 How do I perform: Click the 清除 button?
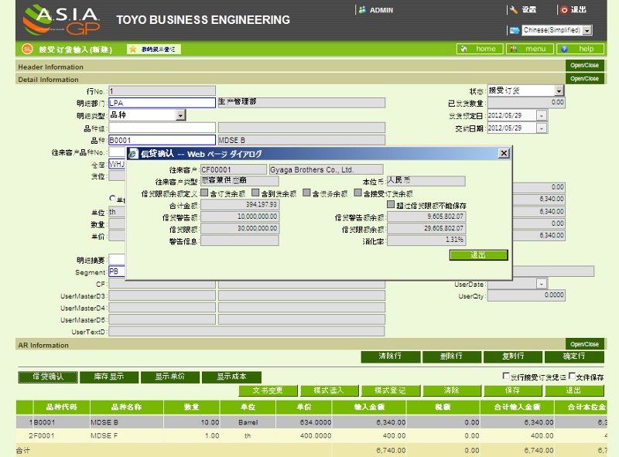point(452,390)
